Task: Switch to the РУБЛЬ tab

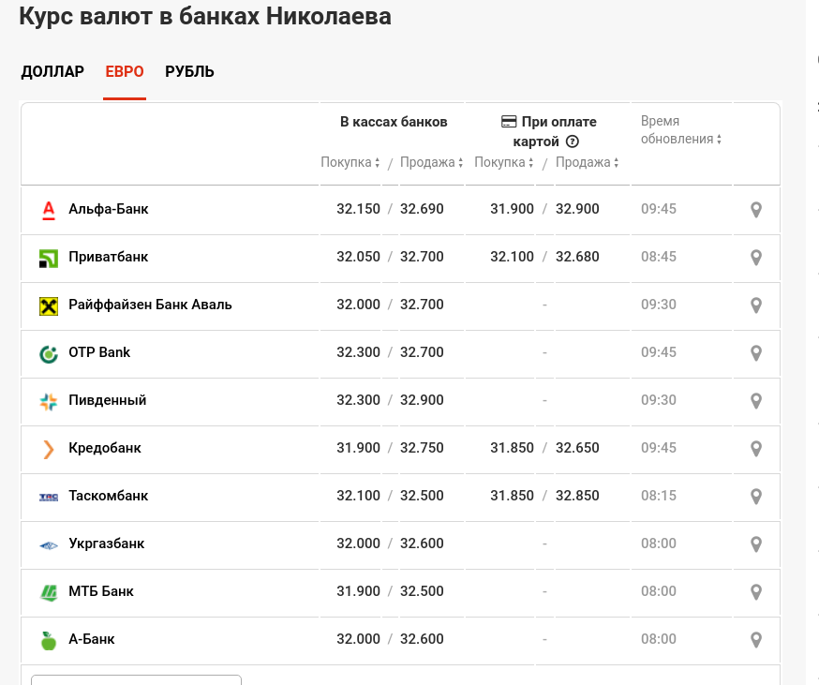Action: [x=189, y=71]
